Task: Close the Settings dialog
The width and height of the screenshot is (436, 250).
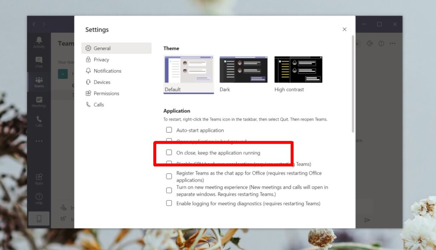Action: click(344, 29)
